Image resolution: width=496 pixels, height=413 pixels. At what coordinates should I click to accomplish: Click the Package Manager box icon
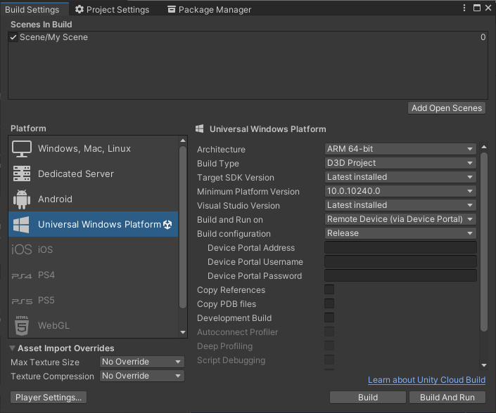point(171,9)
